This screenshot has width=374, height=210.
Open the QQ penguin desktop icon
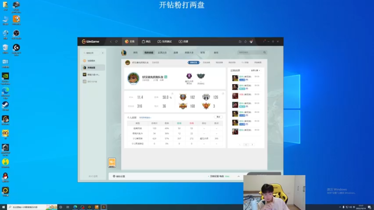click(5, 177)
